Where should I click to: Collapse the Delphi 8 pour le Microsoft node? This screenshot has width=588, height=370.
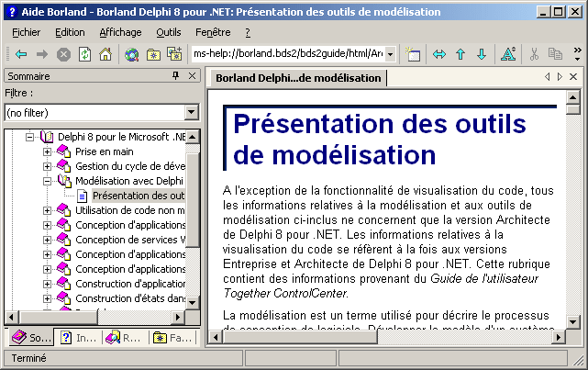(x=29, y=138)
